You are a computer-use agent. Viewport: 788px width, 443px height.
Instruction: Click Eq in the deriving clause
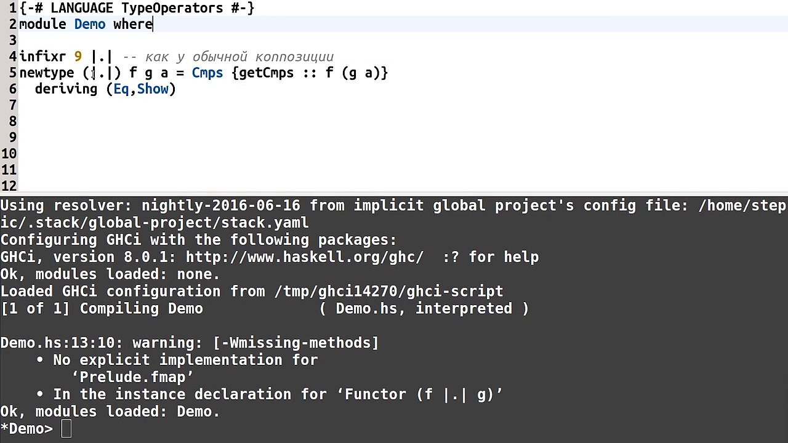click(x=121, y=89)
